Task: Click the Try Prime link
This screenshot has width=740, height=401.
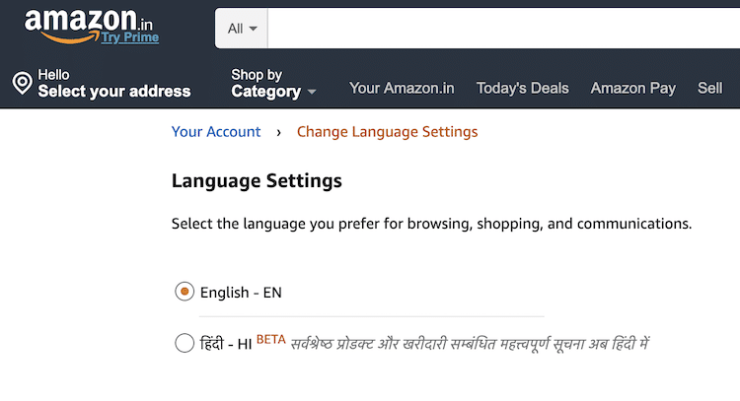Action: (130, 37)
